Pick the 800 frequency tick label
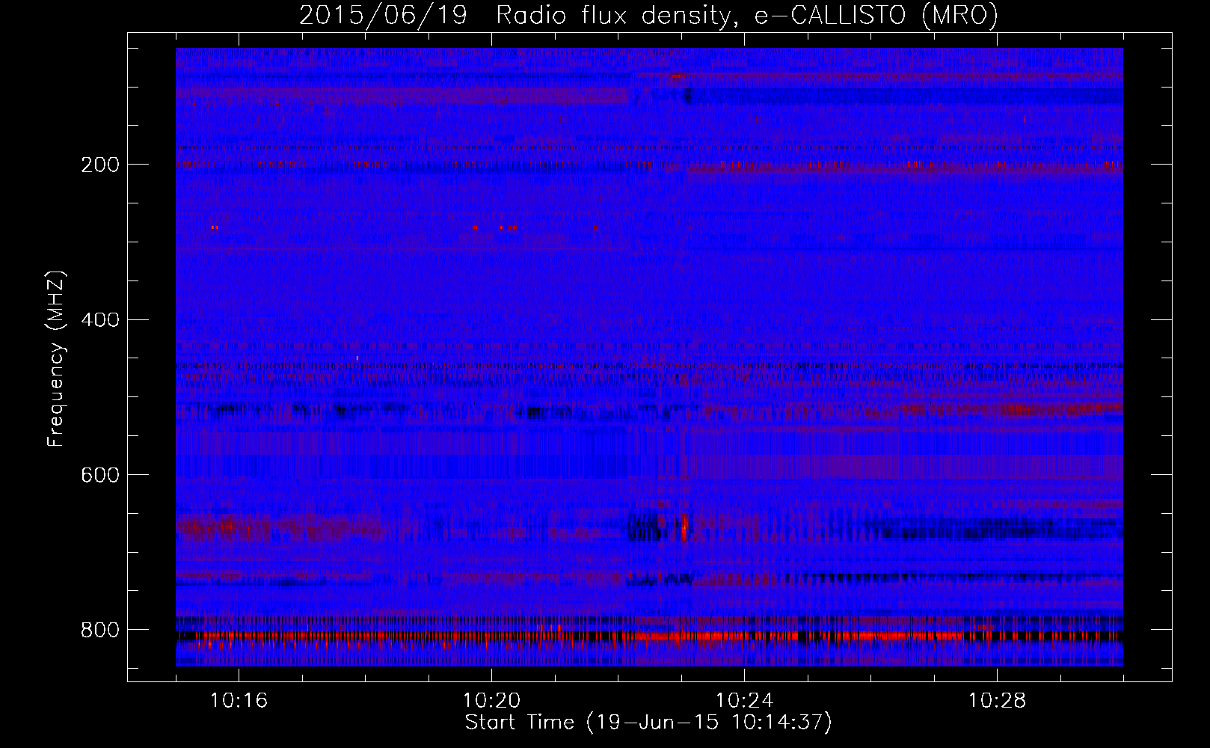The height and width of the screenshot is (748, 1210). click(100, 630)
